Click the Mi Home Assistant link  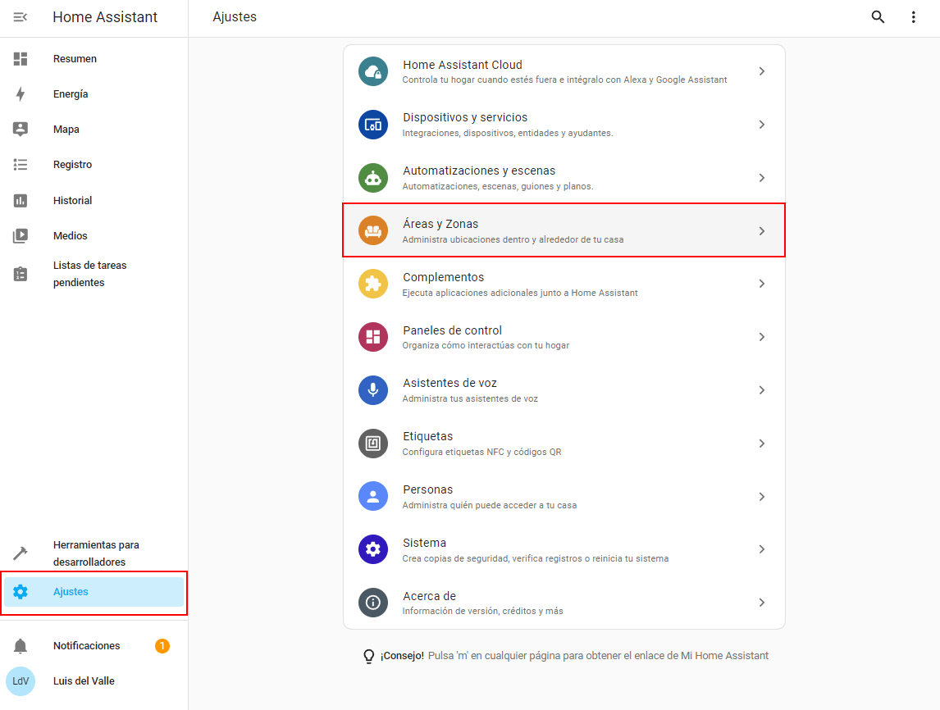(724, 656)
